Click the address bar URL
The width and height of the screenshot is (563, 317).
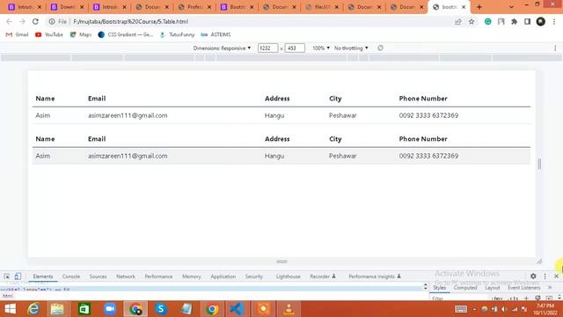131,21
